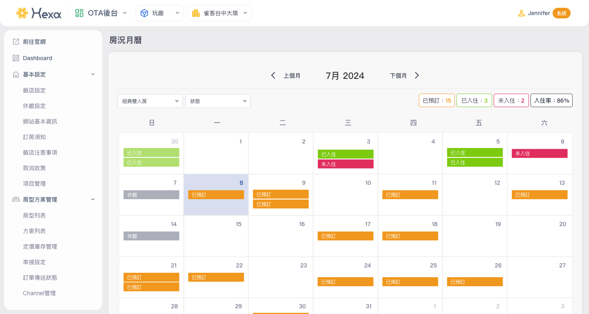Click the OTA後台 grid icon

[x=79, y=13]
